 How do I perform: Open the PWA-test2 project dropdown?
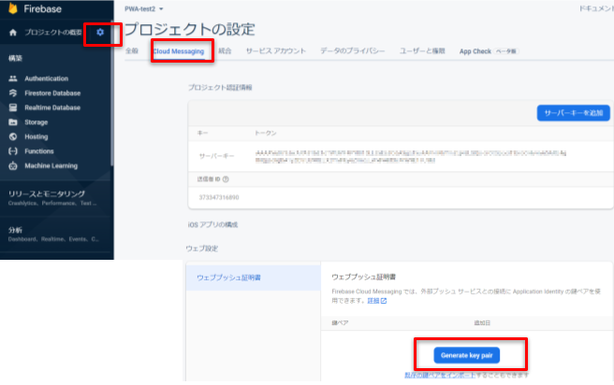tap(144, 8)
